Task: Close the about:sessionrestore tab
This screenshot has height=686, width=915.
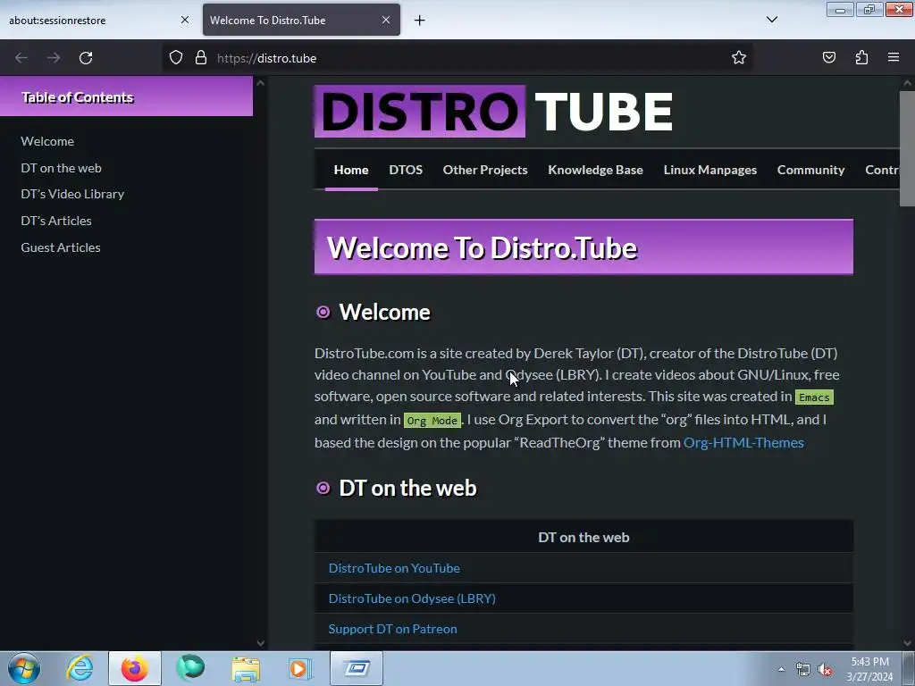Action: click(184, 21)
